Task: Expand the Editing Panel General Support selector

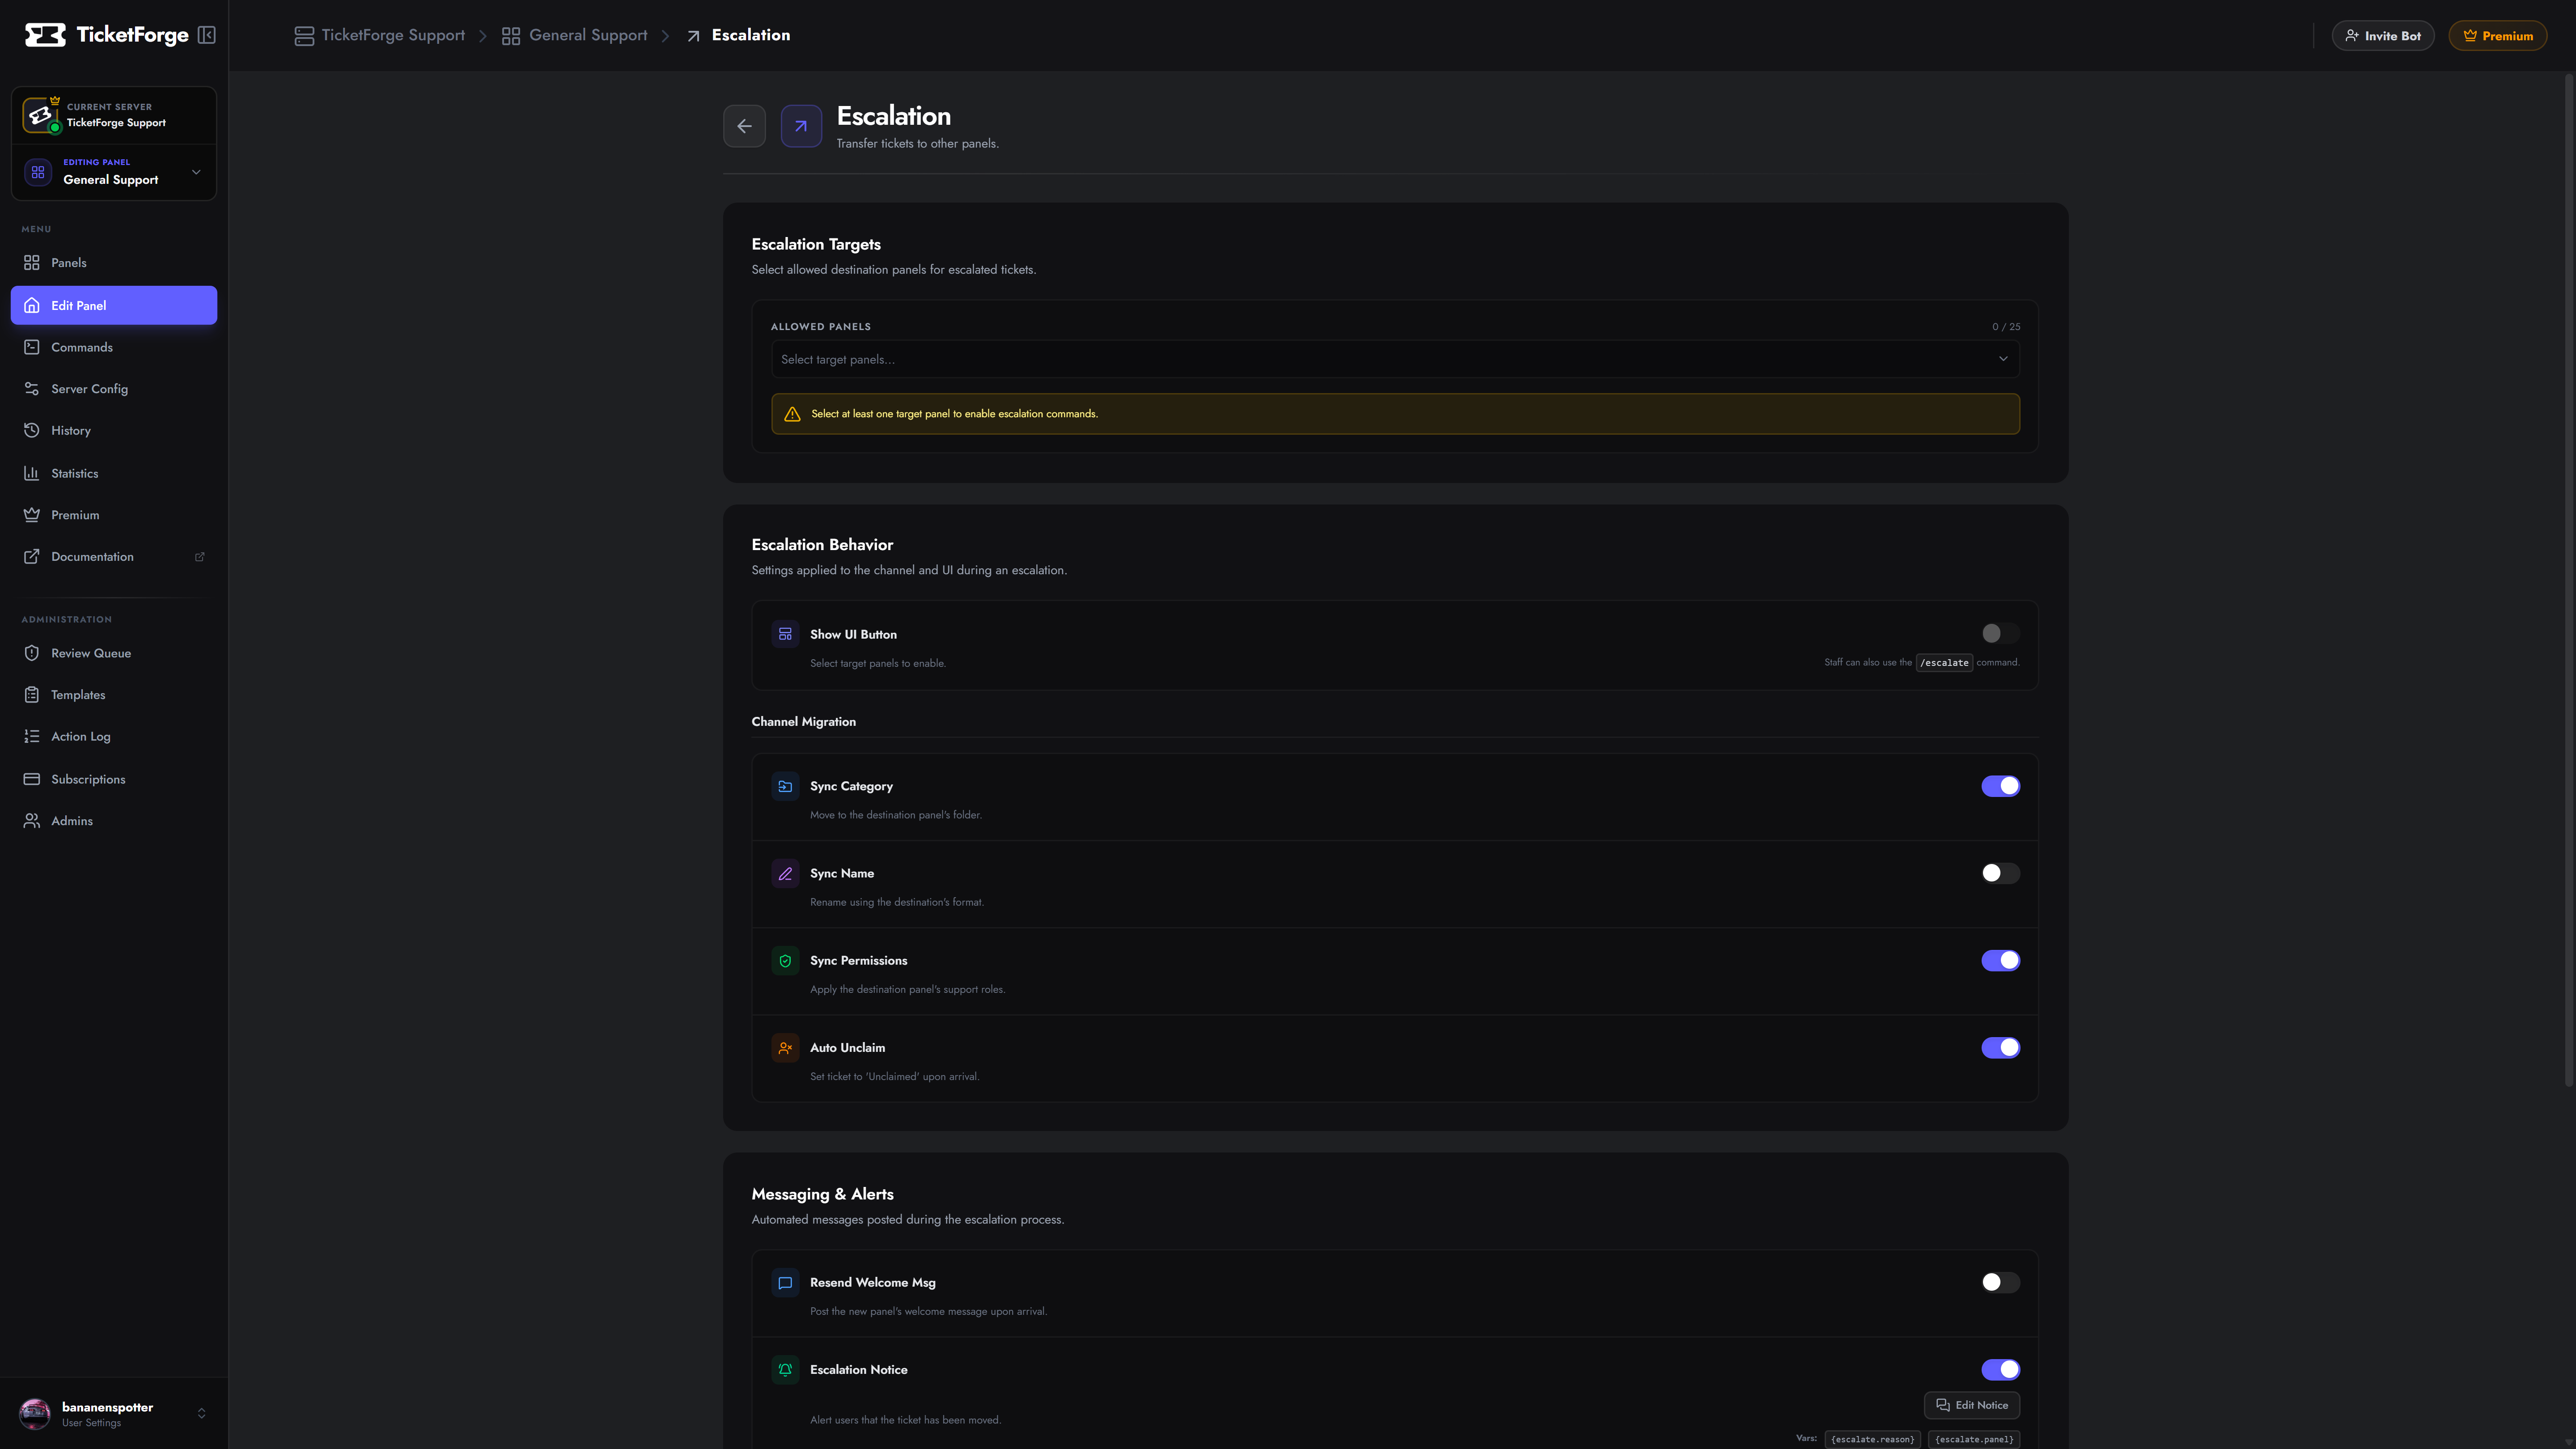Action: 114,172
